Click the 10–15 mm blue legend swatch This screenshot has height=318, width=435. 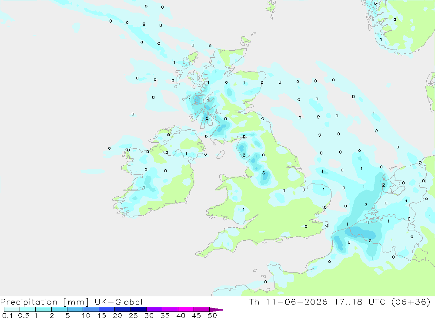(x=91, y=309)
